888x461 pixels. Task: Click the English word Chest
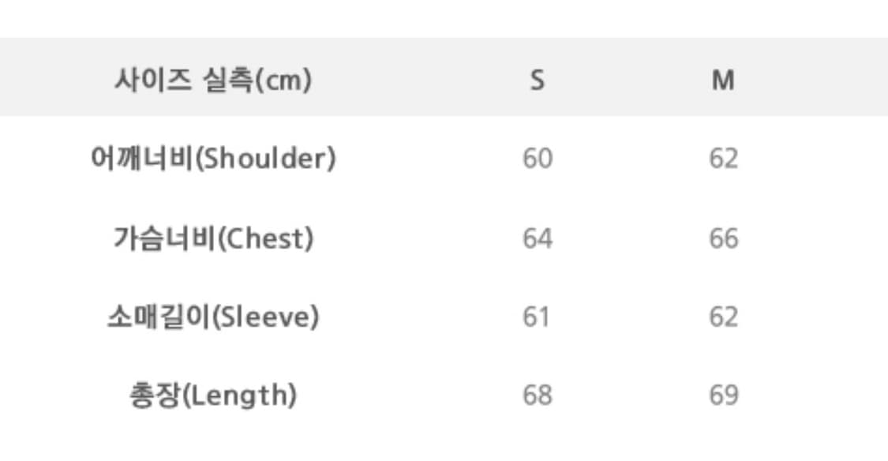(265, 238)
